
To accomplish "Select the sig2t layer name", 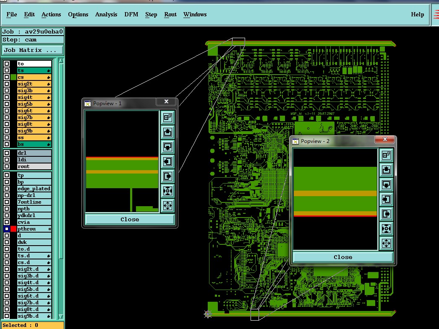I will pyautogui.click(x=34, y=84).
